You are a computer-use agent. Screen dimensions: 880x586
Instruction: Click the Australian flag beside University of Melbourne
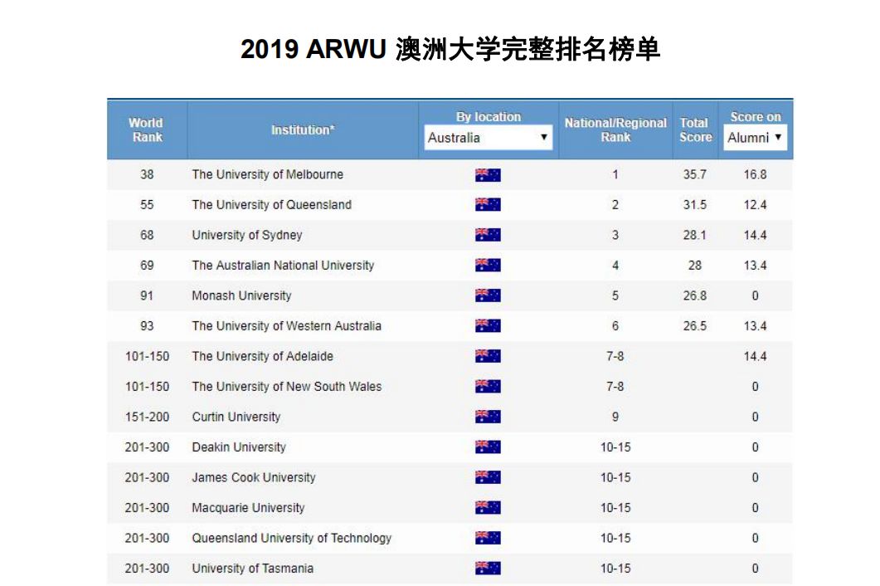(488, 175)
